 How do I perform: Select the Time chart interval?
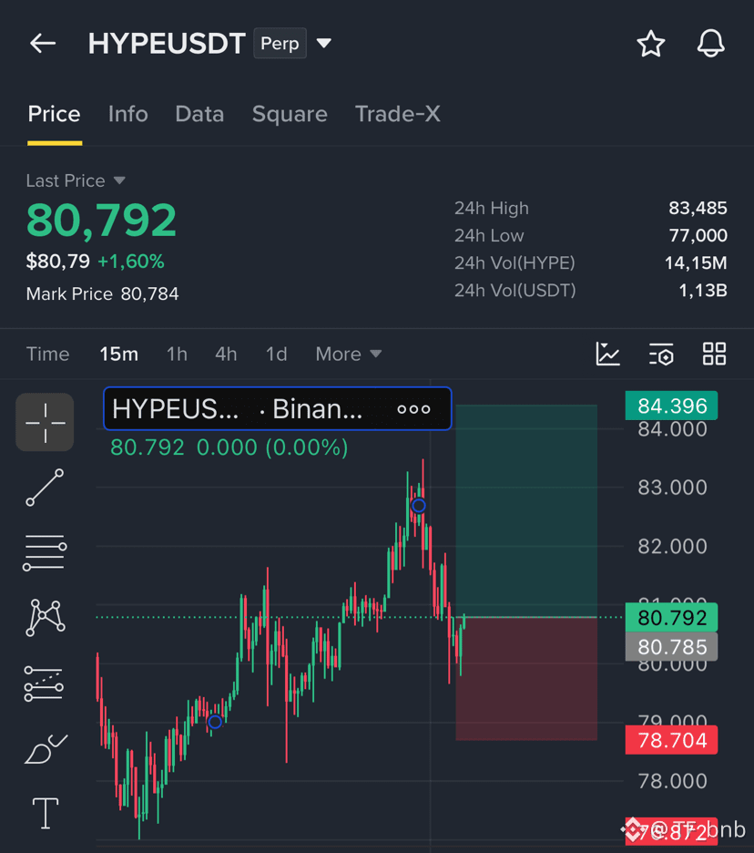click(48, 355)
